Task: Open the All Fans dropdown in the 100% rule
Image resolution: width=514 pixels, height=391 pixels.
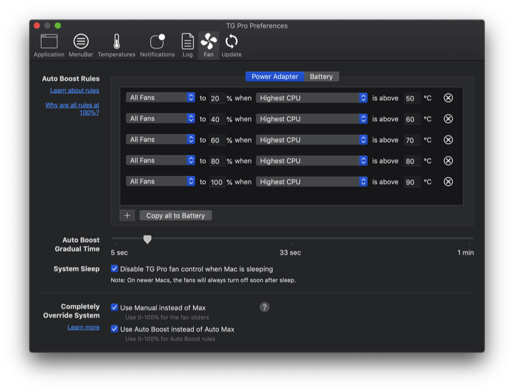Action: point(160,181)
